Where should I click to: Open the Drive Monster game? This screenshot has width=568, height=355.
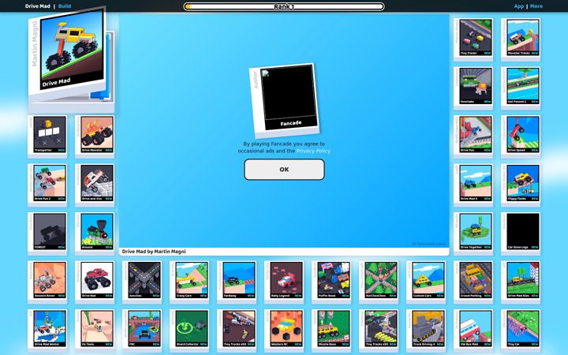pyautogui.click(x=95, y=136)
